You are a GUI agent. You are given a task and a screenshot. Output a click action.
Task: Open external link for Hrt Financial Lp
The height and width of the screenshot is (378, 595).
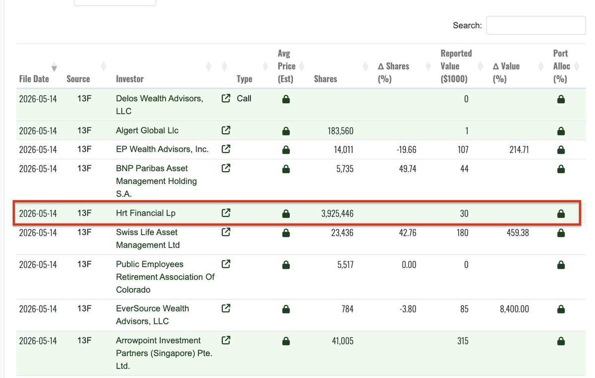coord(226,213)
